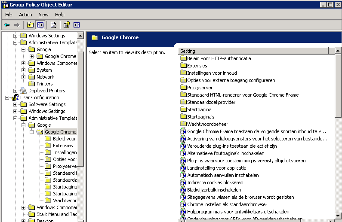This screenshot has height=222, width=342.
Task: Open Opties voor externe toegang configureren
Action: coord(231,80)
